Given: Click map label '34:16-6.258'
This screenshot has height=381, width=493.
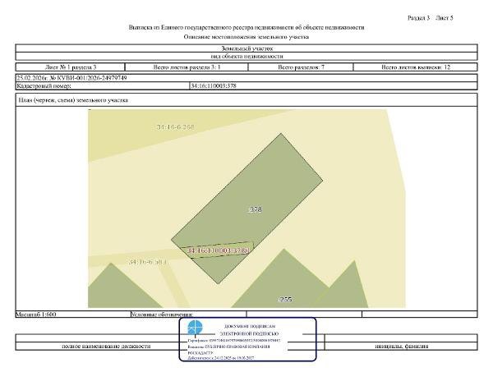Looking at the screenshot, I should pyautogui.click(x=176, y=127).
